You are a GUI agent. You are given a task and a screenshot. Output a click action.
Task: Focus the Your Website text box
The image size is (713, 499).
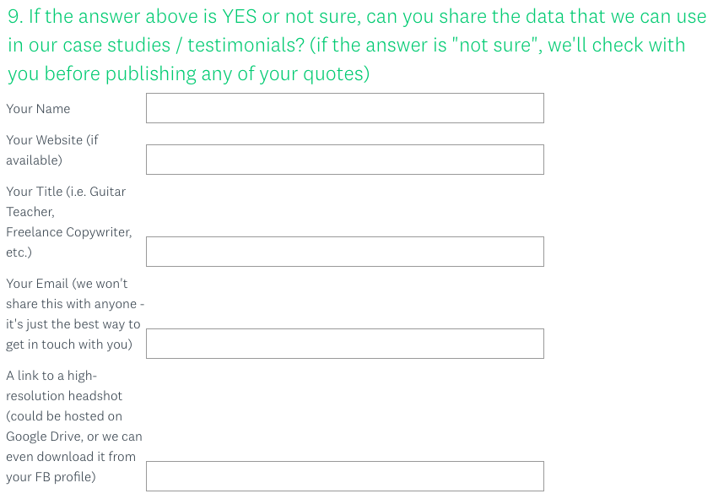344,160
